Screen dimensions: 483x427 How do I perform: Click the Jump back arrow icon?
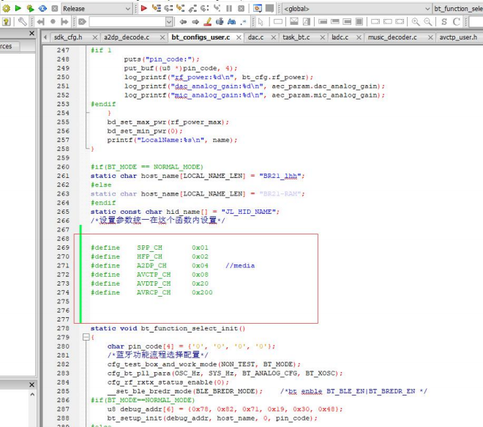pos(183,21)
